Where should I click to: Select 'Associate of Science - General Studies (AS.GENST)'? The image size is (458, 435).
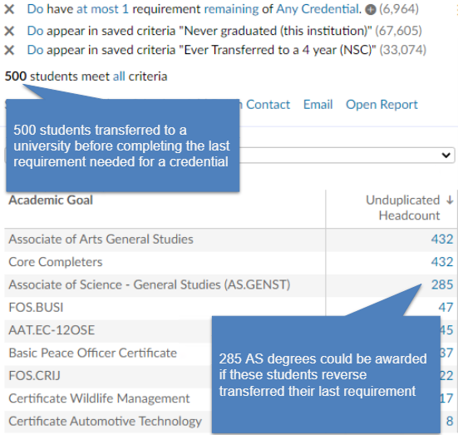point(150,285)
